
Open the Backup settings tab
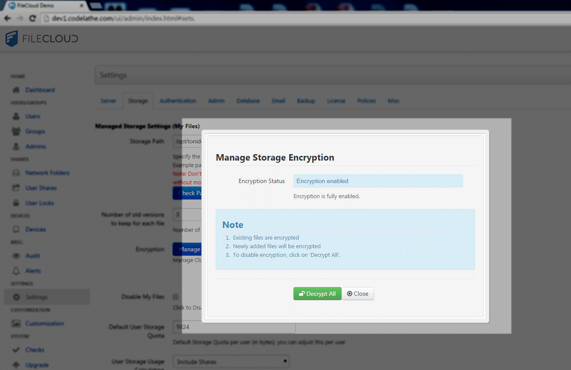point(306,101)
